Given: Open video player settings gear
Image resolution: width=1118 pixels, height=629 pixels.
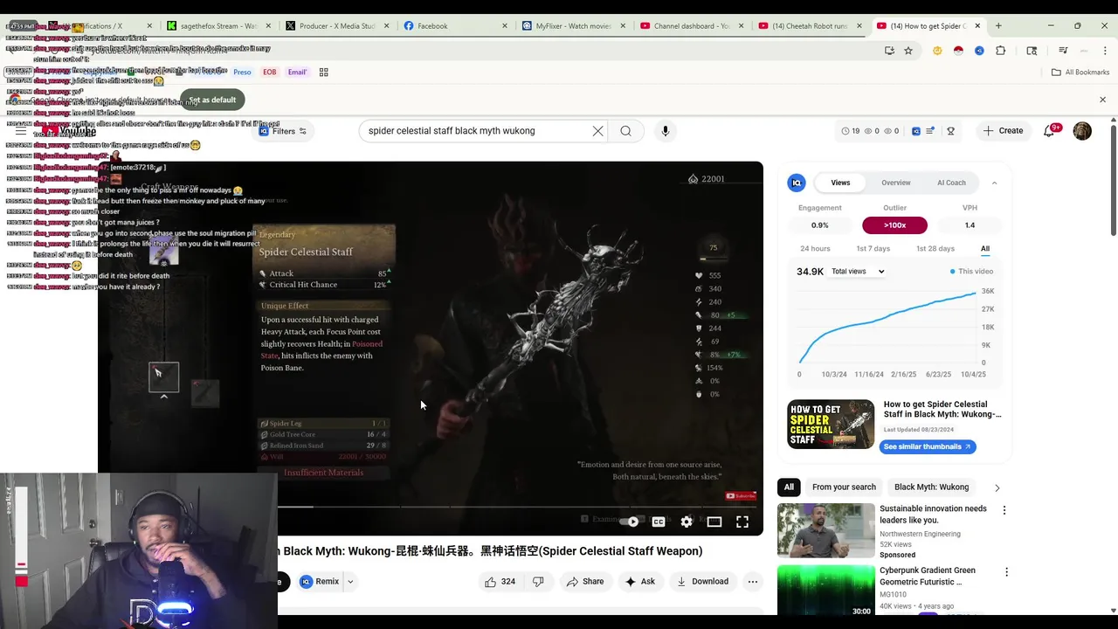Looking at the screenshot, I should coord(687,522).
